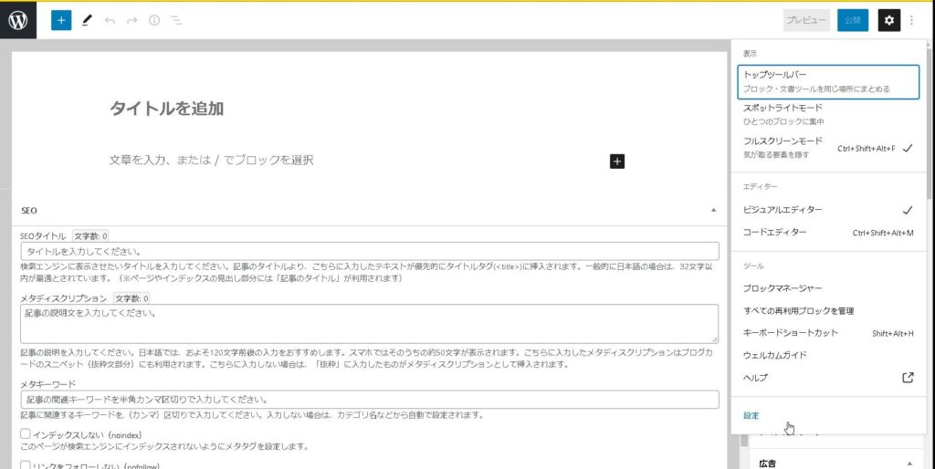Open the list view outline icon

pyautogui.click(x=176, y=20)
